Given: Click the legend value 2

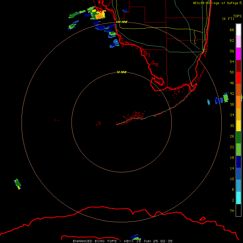Looking at the screenshot, I should point(233,200).
